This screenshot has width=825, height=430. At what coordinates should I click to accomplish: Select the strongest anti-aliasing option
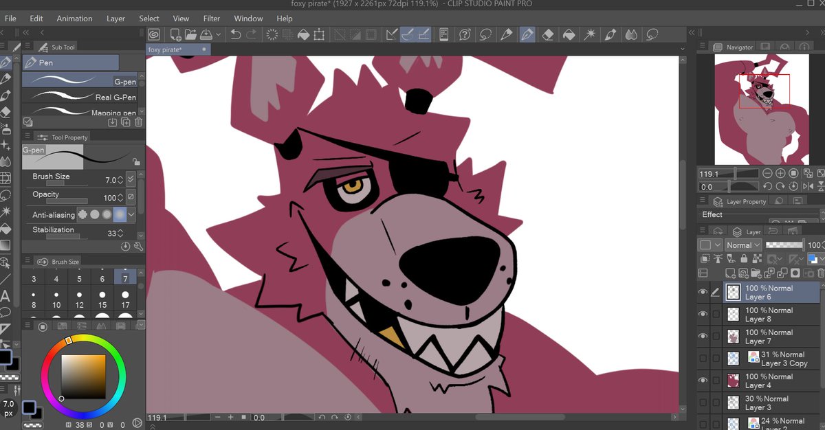point(120,215)
